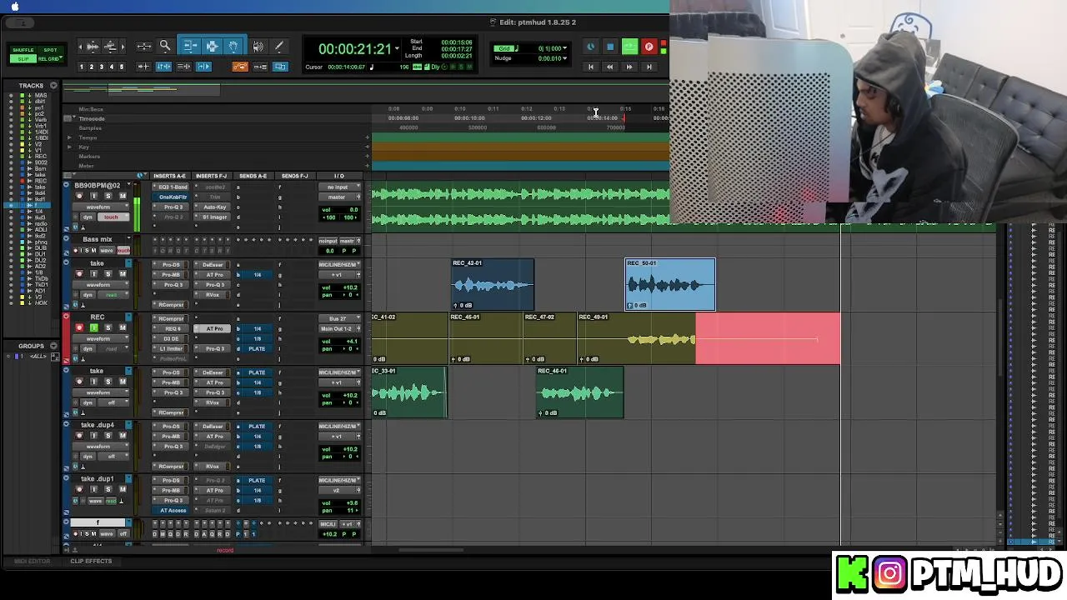The width and height of the screenshot is (1067, 600).
Task: Select the Pencil tool
Action: coord(279,47)
